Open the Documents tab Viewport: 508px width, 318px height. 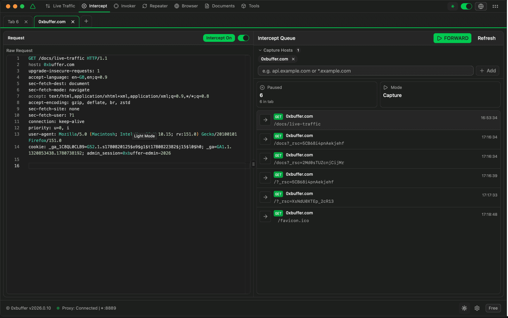click(220, 6)
